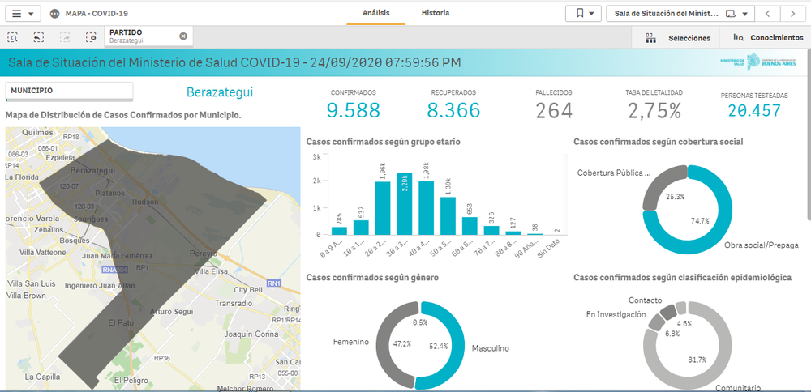Open the smart search selection tool
811x392 pixels.
point(14,37)
